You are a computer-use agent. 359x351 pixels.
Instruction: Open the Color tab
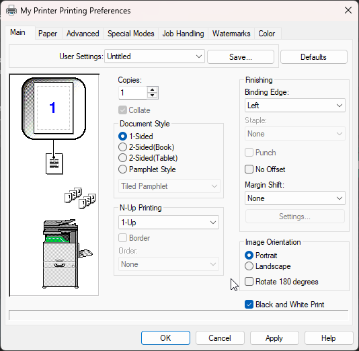(x=267, y=34)
